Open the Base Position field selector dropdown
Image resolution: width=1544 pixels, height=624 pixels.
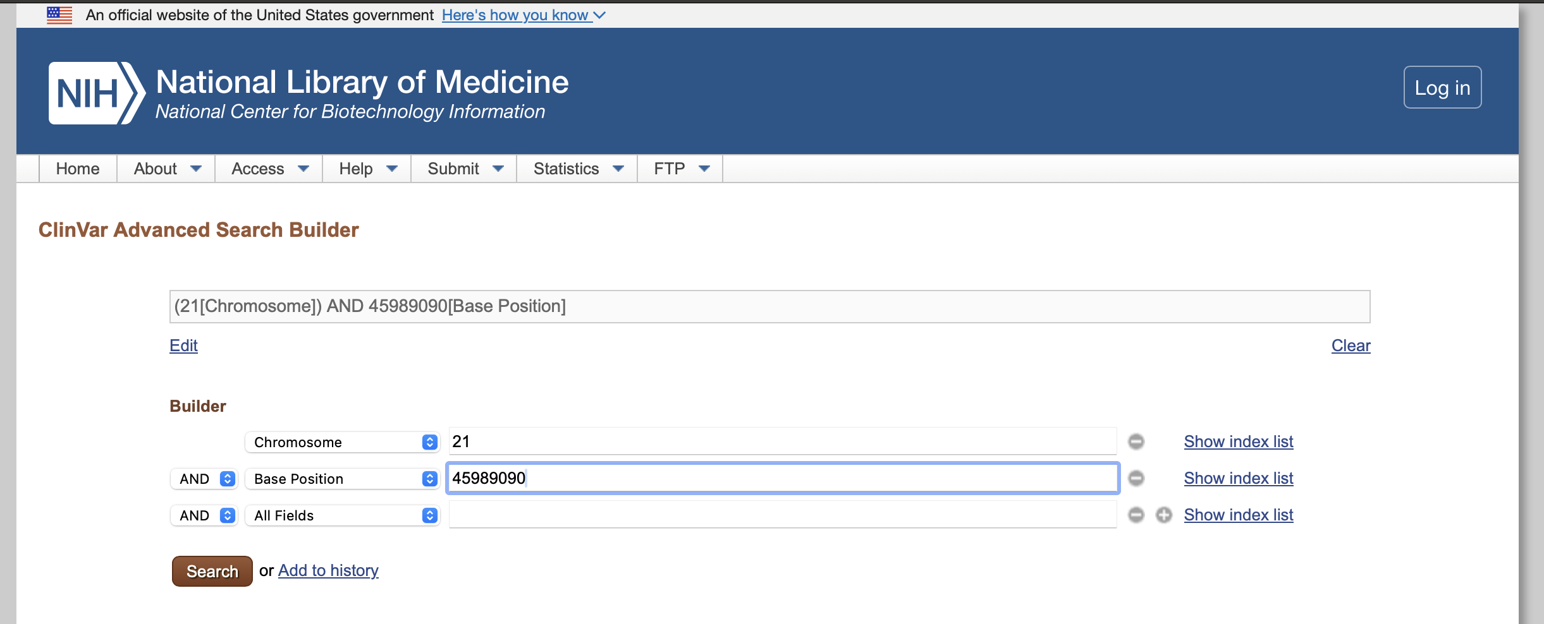pyautogui.click(x=342, y=479)
